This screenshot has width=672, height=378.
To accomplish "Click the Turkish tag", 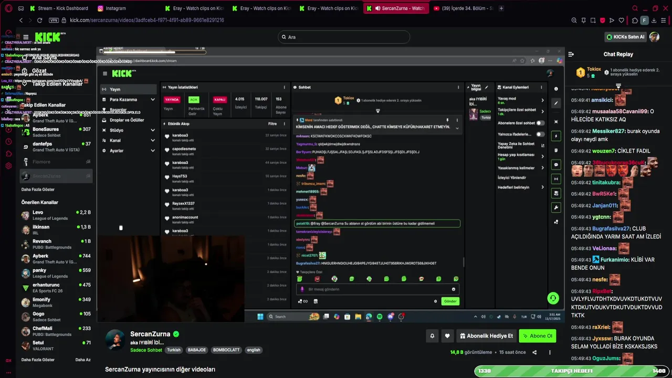I will pyautogui.click(x=174, y=350).
